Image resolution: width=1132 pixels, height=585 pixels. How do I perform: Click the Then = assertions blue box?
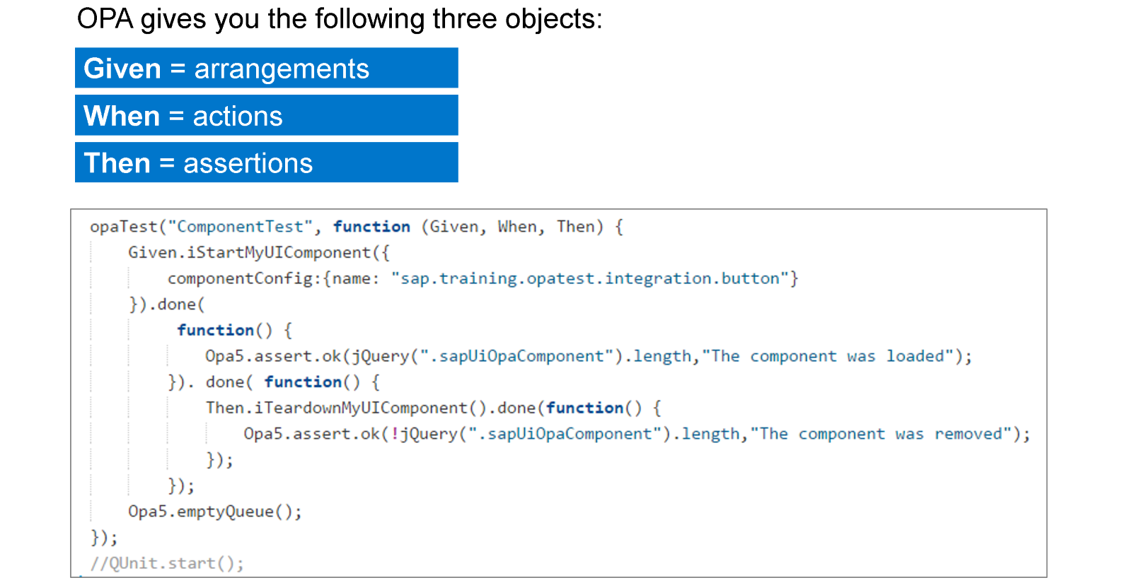click(266, 162)
